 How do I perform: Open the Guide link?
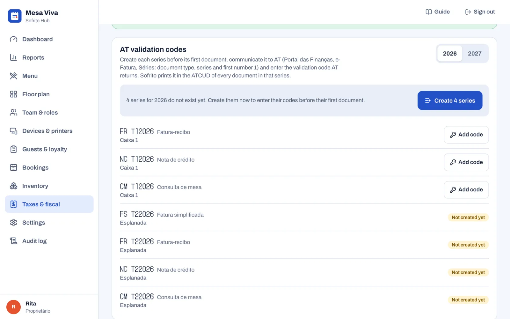[438, 12]
